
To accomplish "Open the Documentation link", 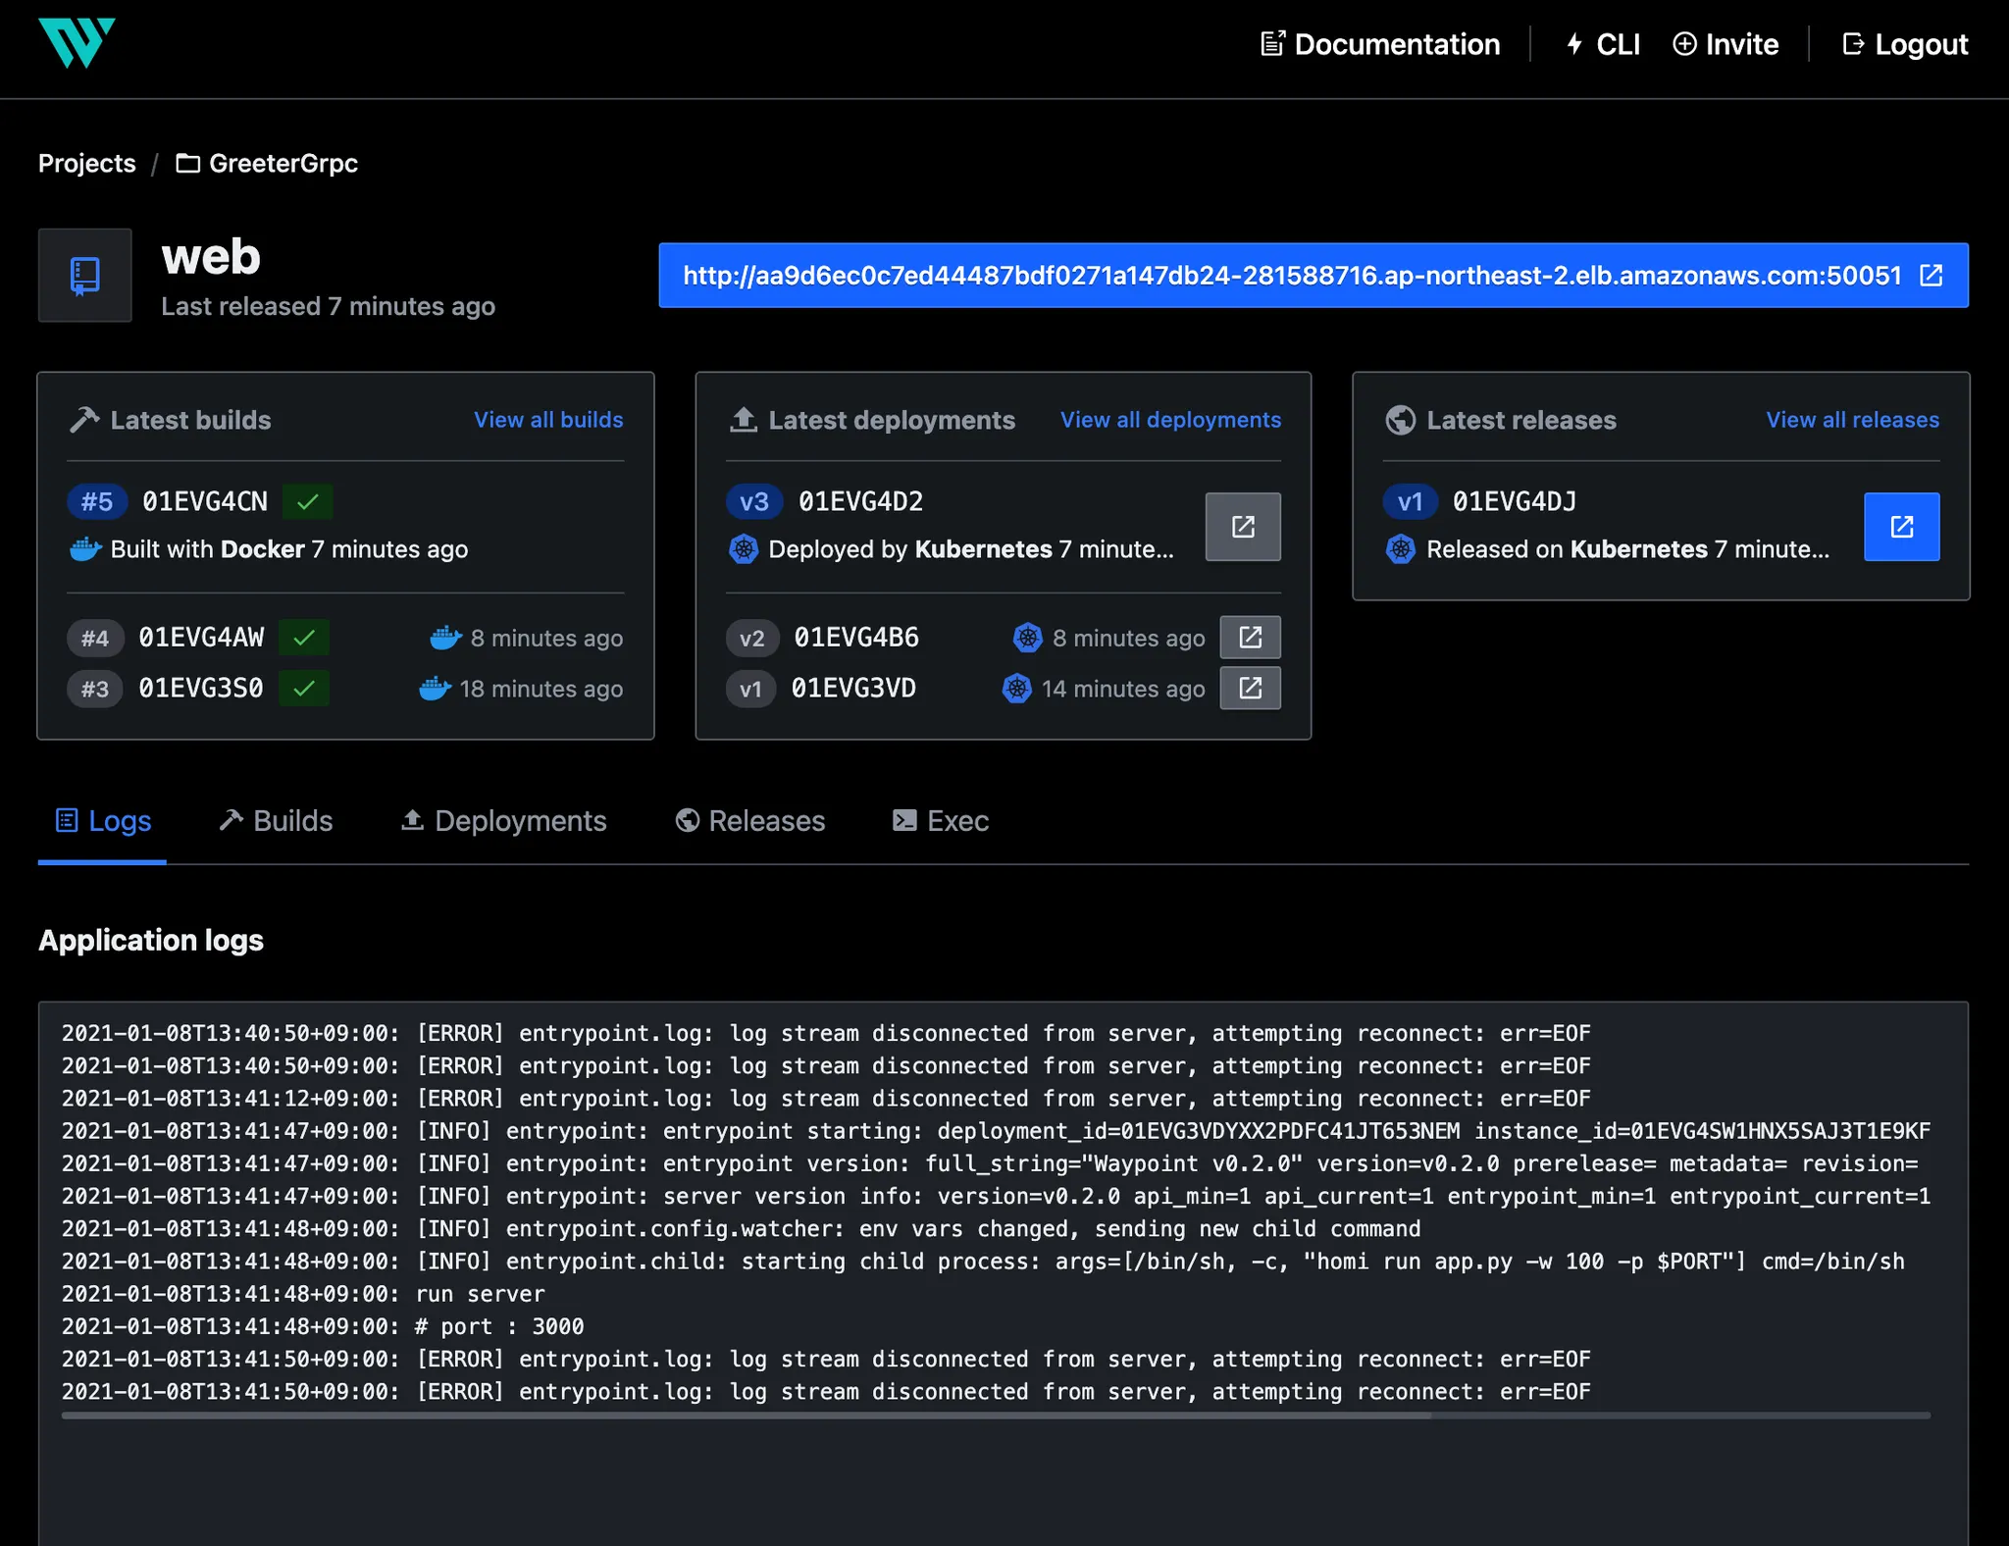I will click(x=1380, y=44).
